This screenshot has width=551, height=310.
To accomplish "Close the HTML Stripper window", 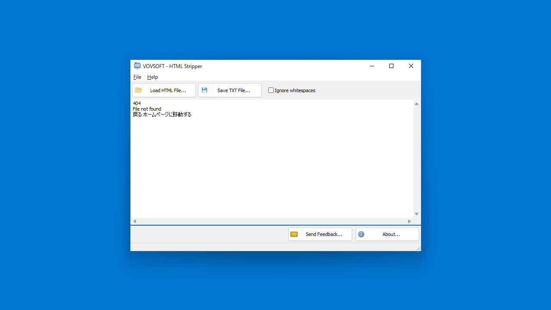I will coord(411,66).
